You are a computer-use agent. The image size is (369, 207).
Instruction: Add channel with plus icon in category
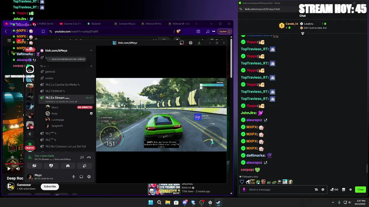91,66
